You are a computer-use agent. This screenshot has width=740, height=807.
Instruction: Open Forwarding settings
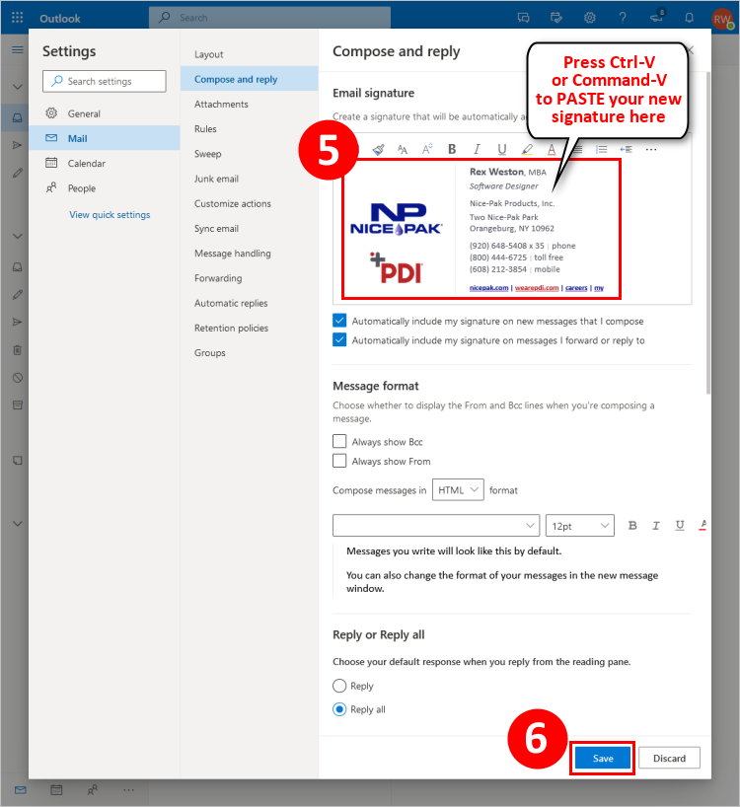point(250,278)
